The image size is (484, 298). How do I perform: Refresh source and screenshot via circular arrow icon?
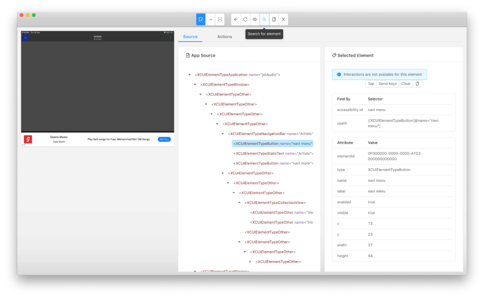[245, 19]
